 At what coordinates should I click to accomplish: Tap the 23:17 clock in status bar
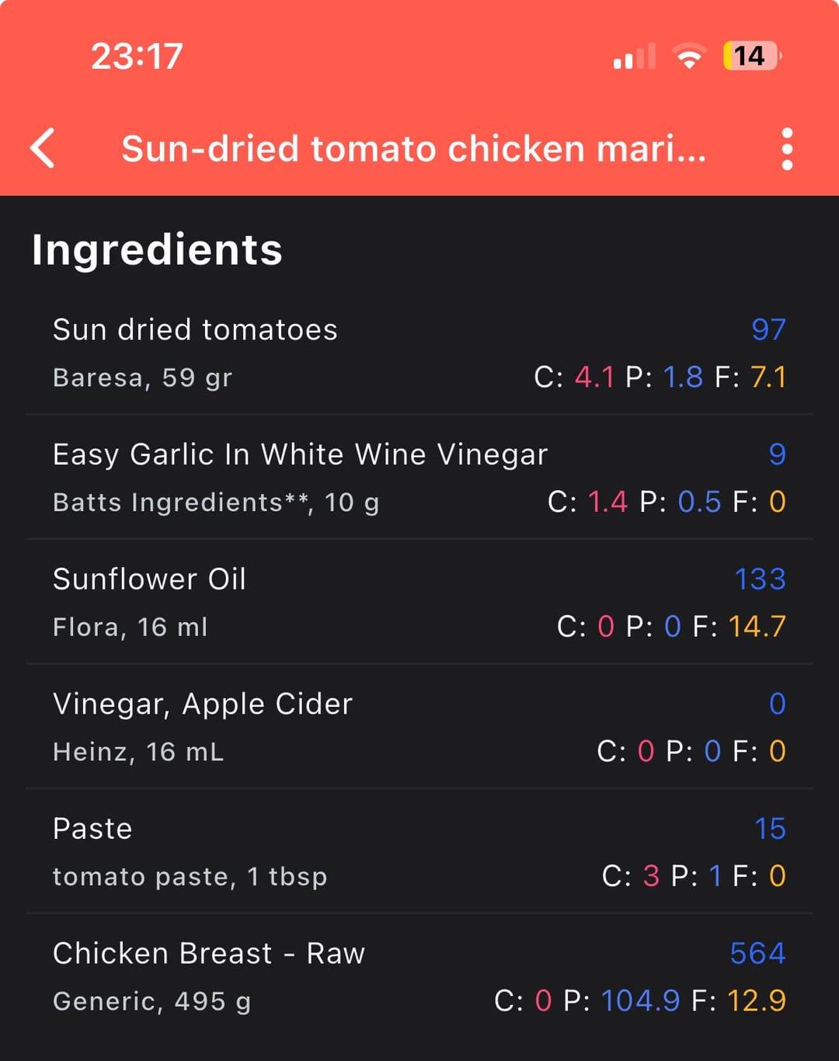[137, 56]
